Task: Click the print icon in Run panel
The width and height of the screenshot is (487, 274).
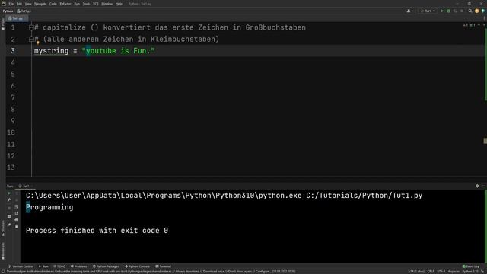Action: (x=17, y=220)
